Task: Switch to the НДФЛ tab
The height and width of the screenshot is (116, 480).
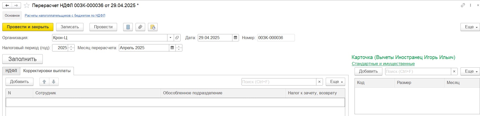Action: tap(11, 71)
